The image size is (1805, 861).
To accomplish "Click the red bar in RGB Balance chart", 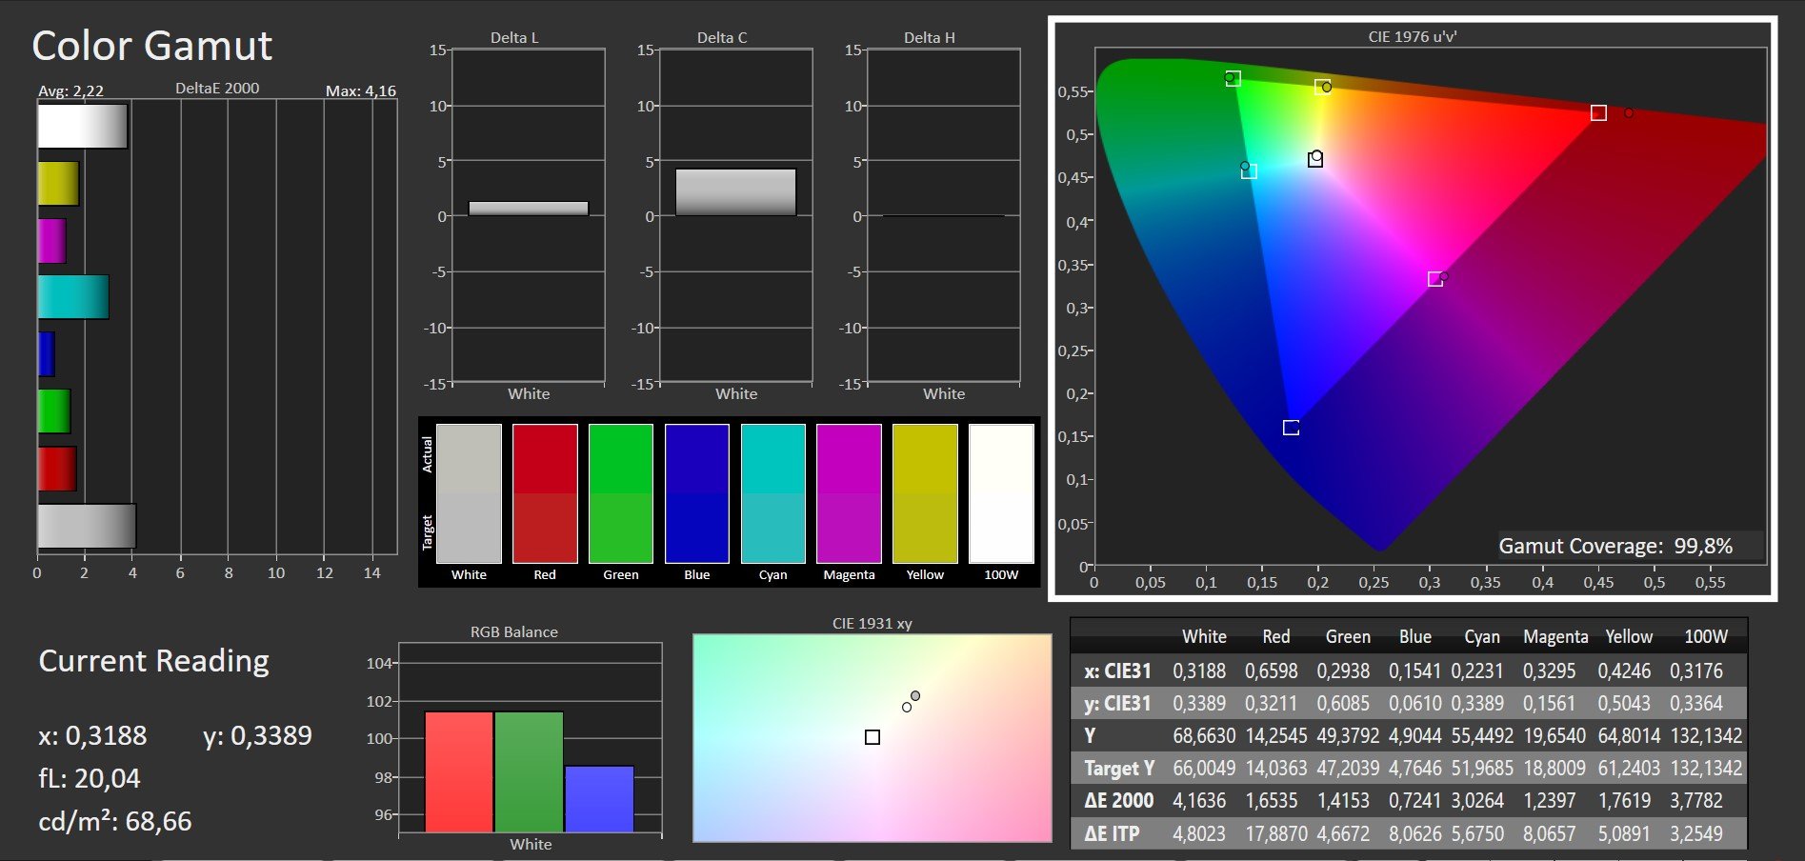I will point(458,771).
